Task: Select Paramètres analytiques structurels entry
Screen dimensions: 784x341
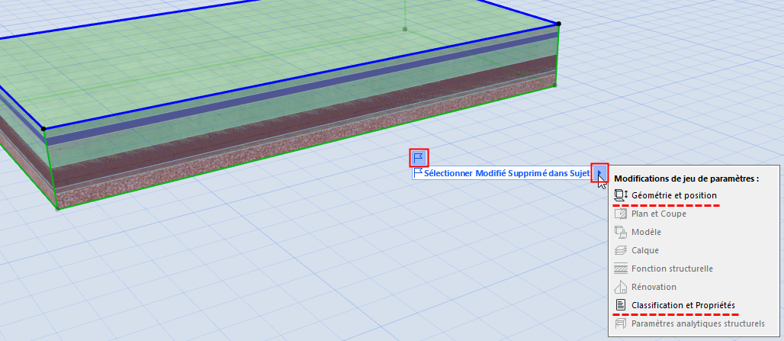Action: tap(698, 323)
